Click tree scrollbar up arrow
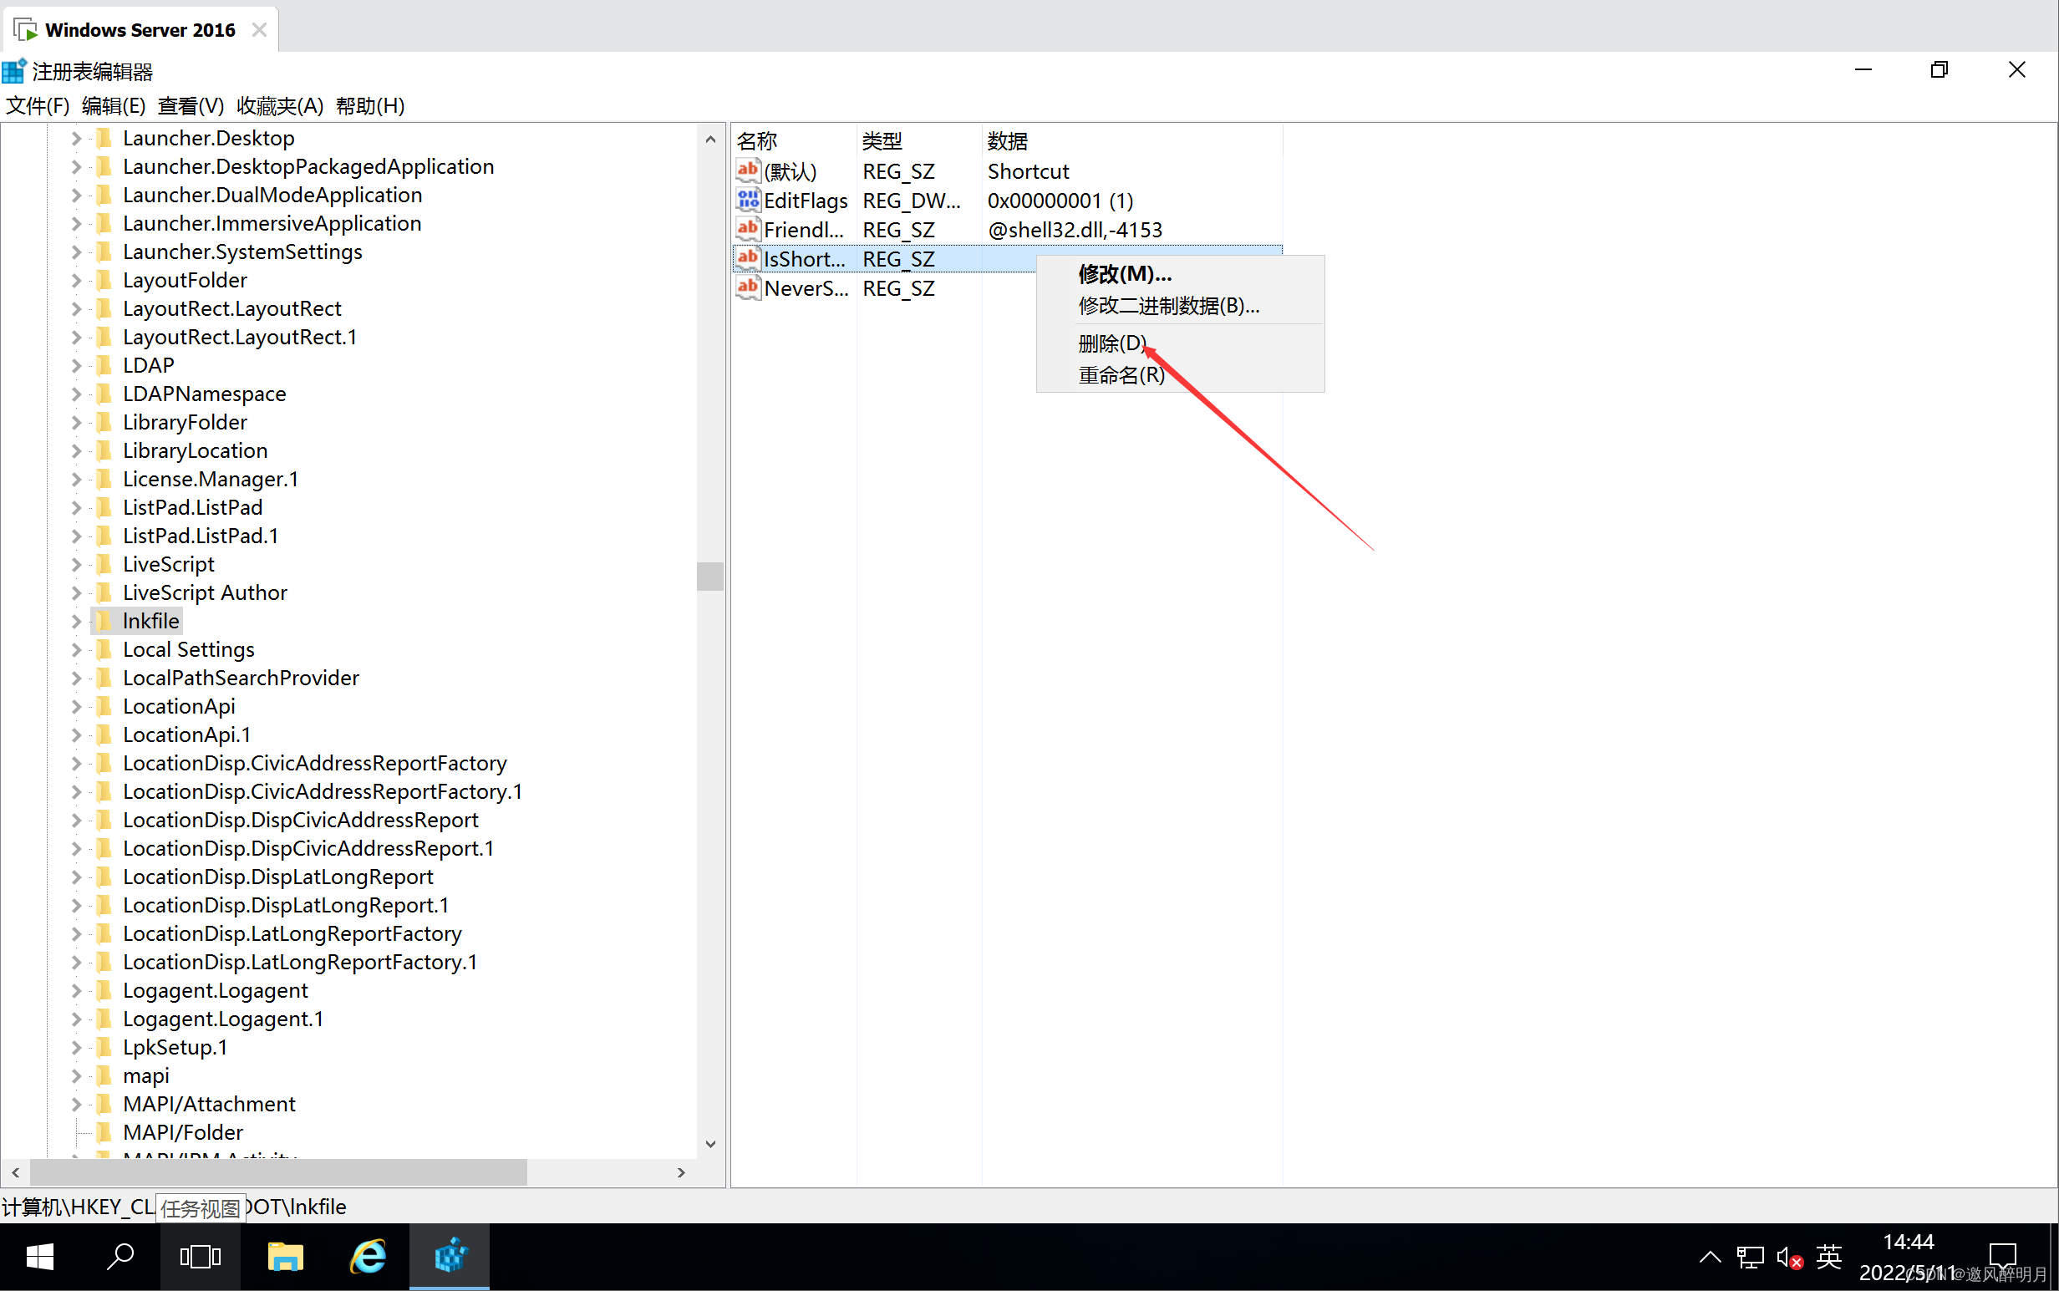Viewport: 2059px width, 1291px height. (709, 139)
